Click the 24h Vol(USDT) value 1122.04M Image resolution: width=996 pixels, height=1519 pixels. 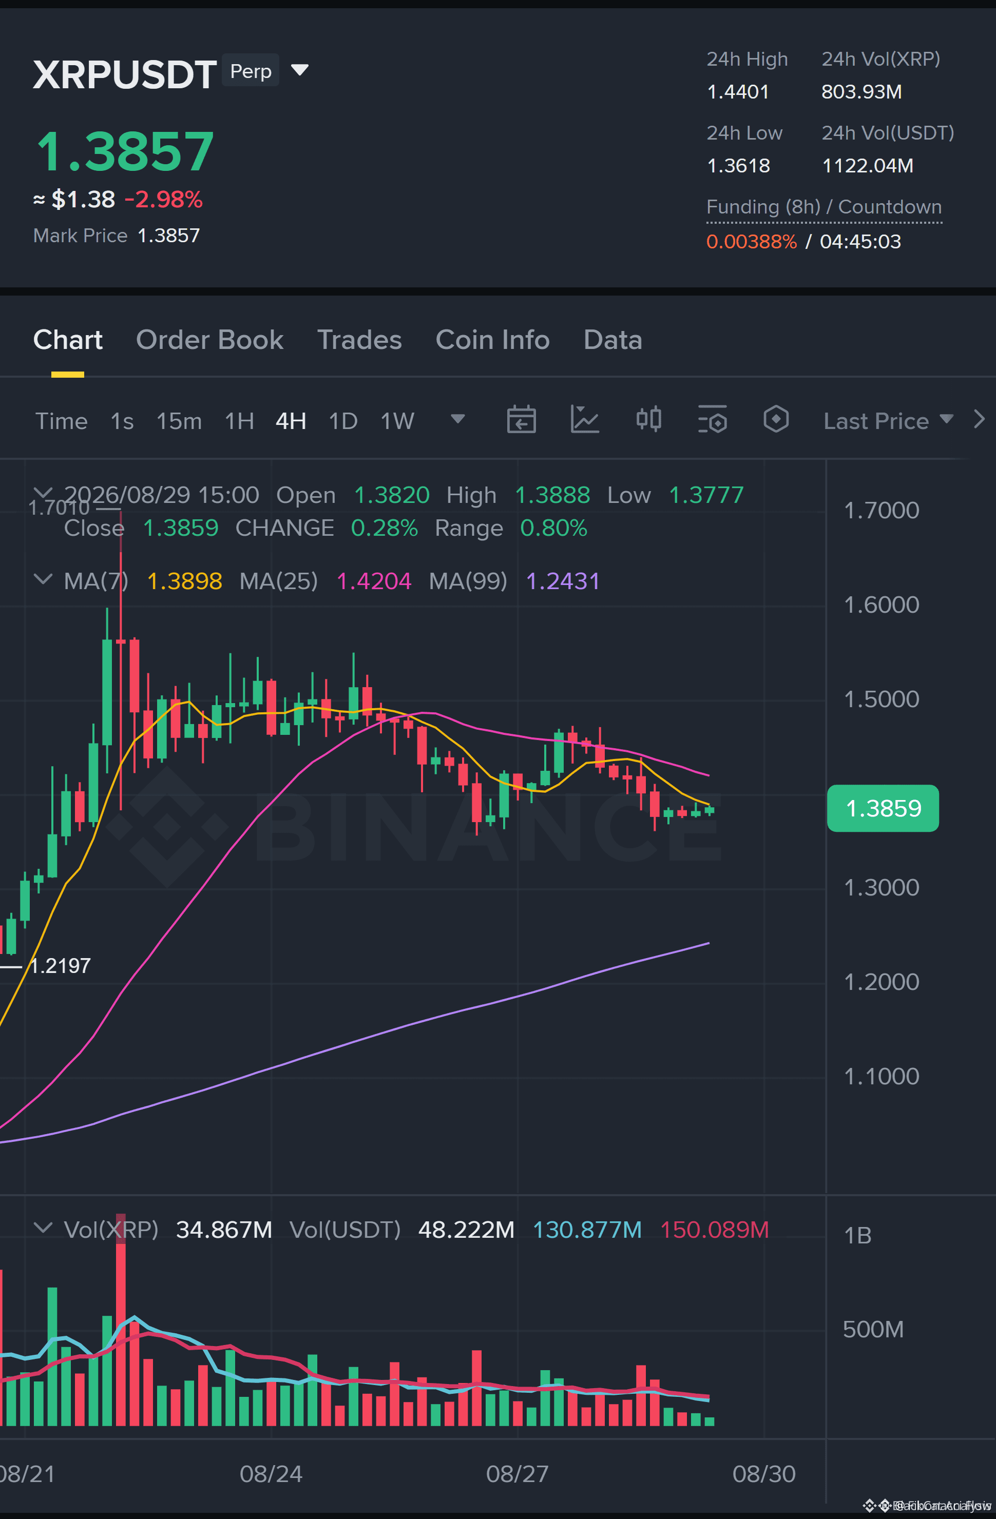(867, 166)
